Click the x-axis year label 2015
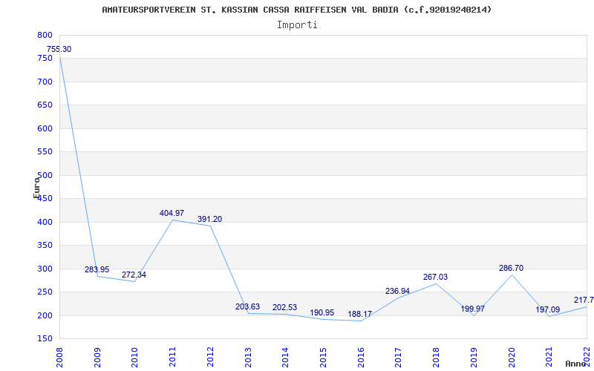The image size is (594, 371). click(323, 357)
